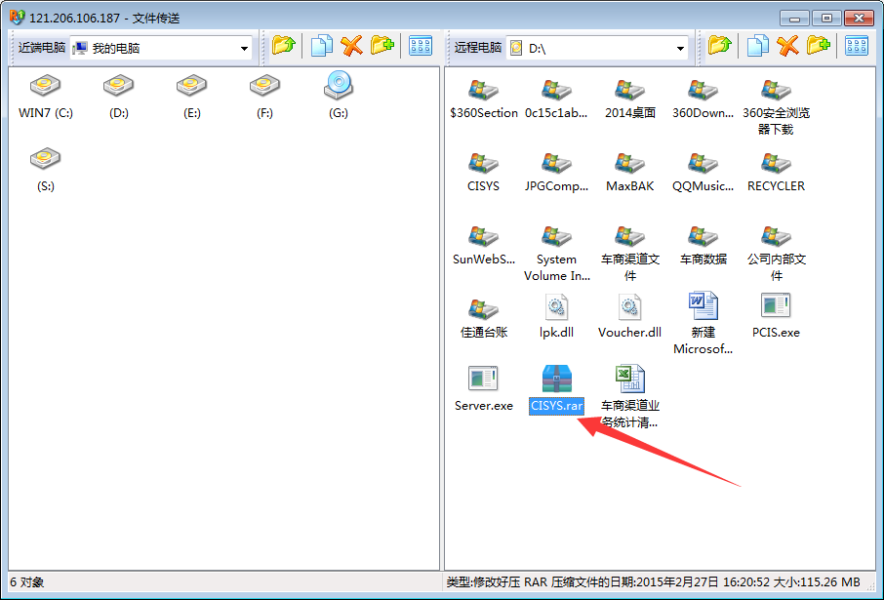Minimize the file transfer window

coord(795,18)
